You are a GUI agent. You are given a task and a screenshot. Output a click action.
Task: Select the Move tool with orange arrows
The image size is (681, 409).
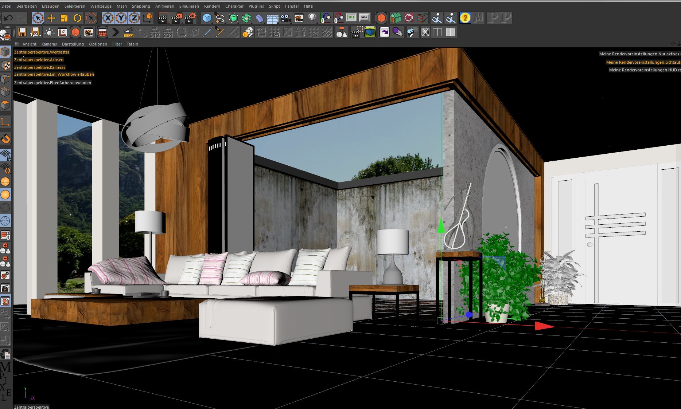coord(51,18)
